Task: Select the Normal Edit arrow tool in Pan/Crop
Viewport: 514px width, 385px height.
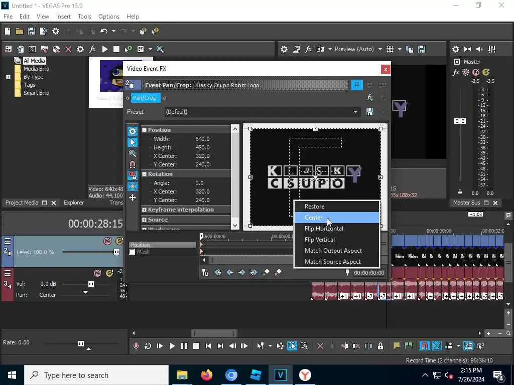Action: point(133,142)
